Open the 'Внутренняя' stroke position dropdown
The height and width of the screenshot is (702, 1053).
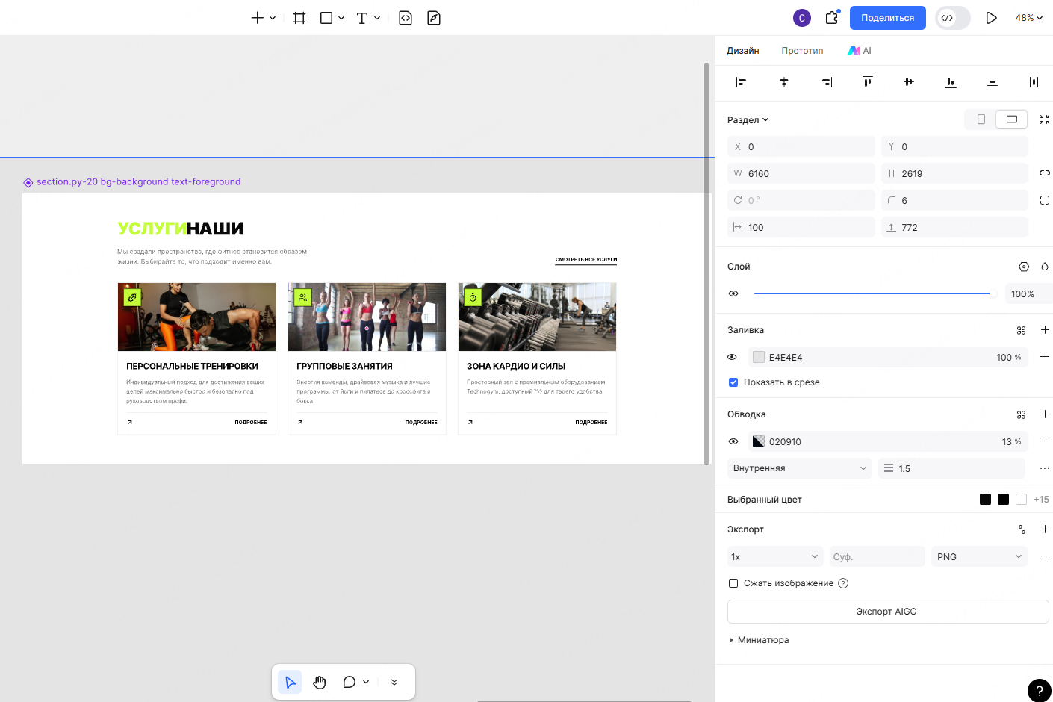click(799, 468)
